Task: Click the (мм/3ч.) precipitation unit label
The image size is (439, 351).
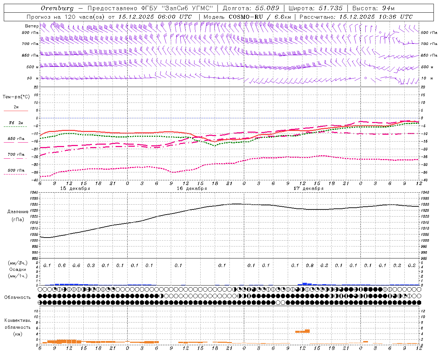Action: [x=18, y=263]
